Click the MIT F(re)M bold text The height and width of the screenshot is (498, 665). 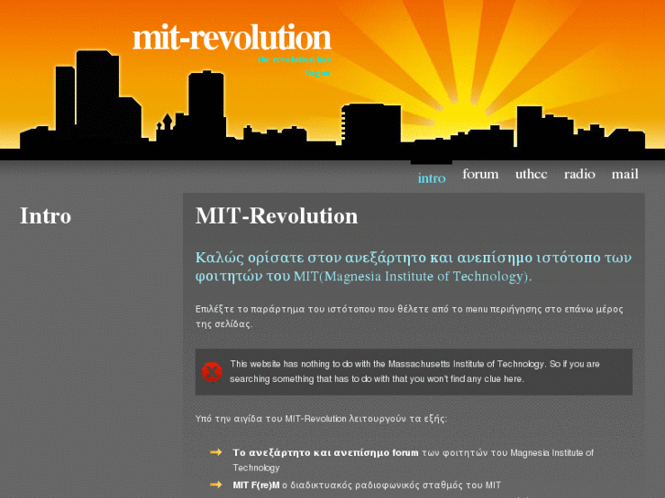[x=256, y=485]
